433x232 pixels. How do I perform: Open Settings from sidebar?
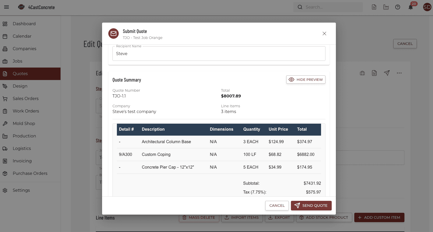[30, 190]
